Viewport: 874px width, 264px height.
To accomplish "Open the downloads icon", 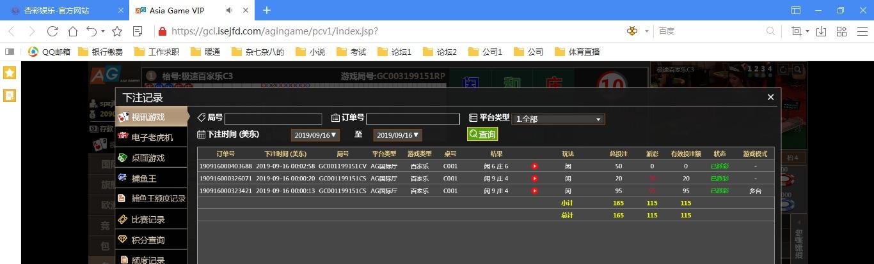I will [x=822, y=31].
